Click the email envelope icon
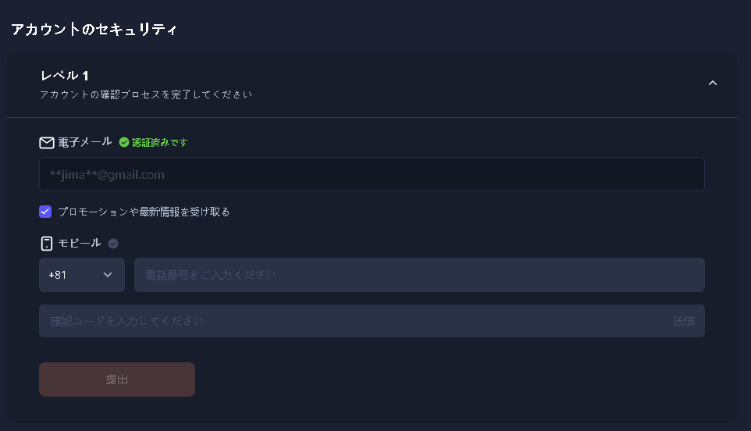The width and height of the screenshot is (751, 431). click(x=47, y=143)
